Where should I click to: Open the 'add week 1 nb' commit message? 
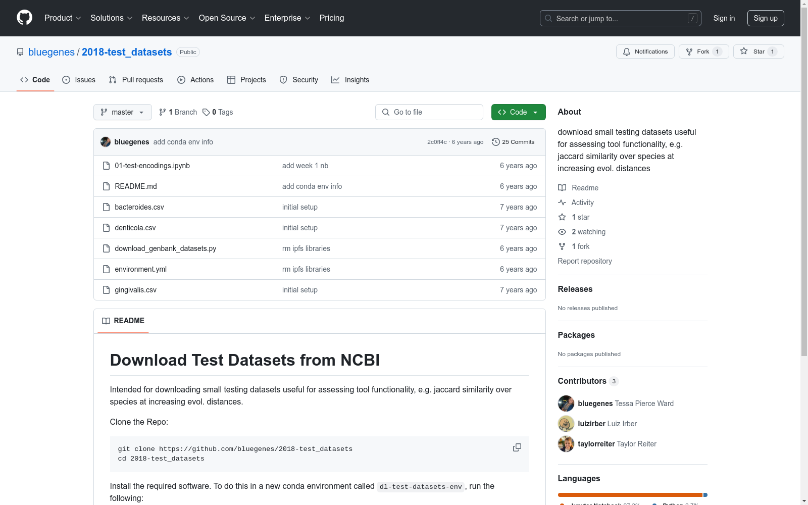306,166
